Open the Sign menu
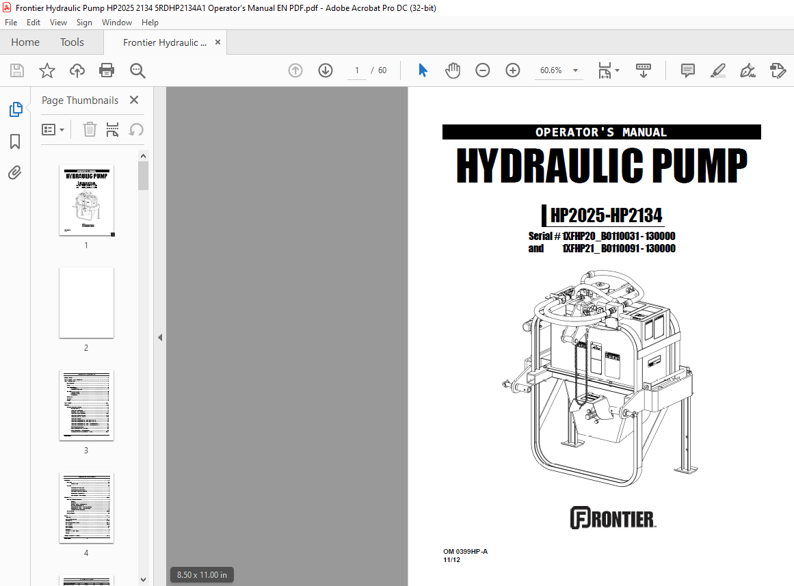Screen dimensions: 794x586 pos(84,23)
